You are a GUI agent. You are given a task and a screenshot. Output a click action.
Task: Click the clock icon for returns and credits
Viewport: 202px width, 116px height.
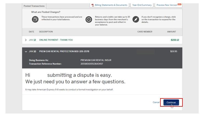pyautogui.click(x=89, y=19)
